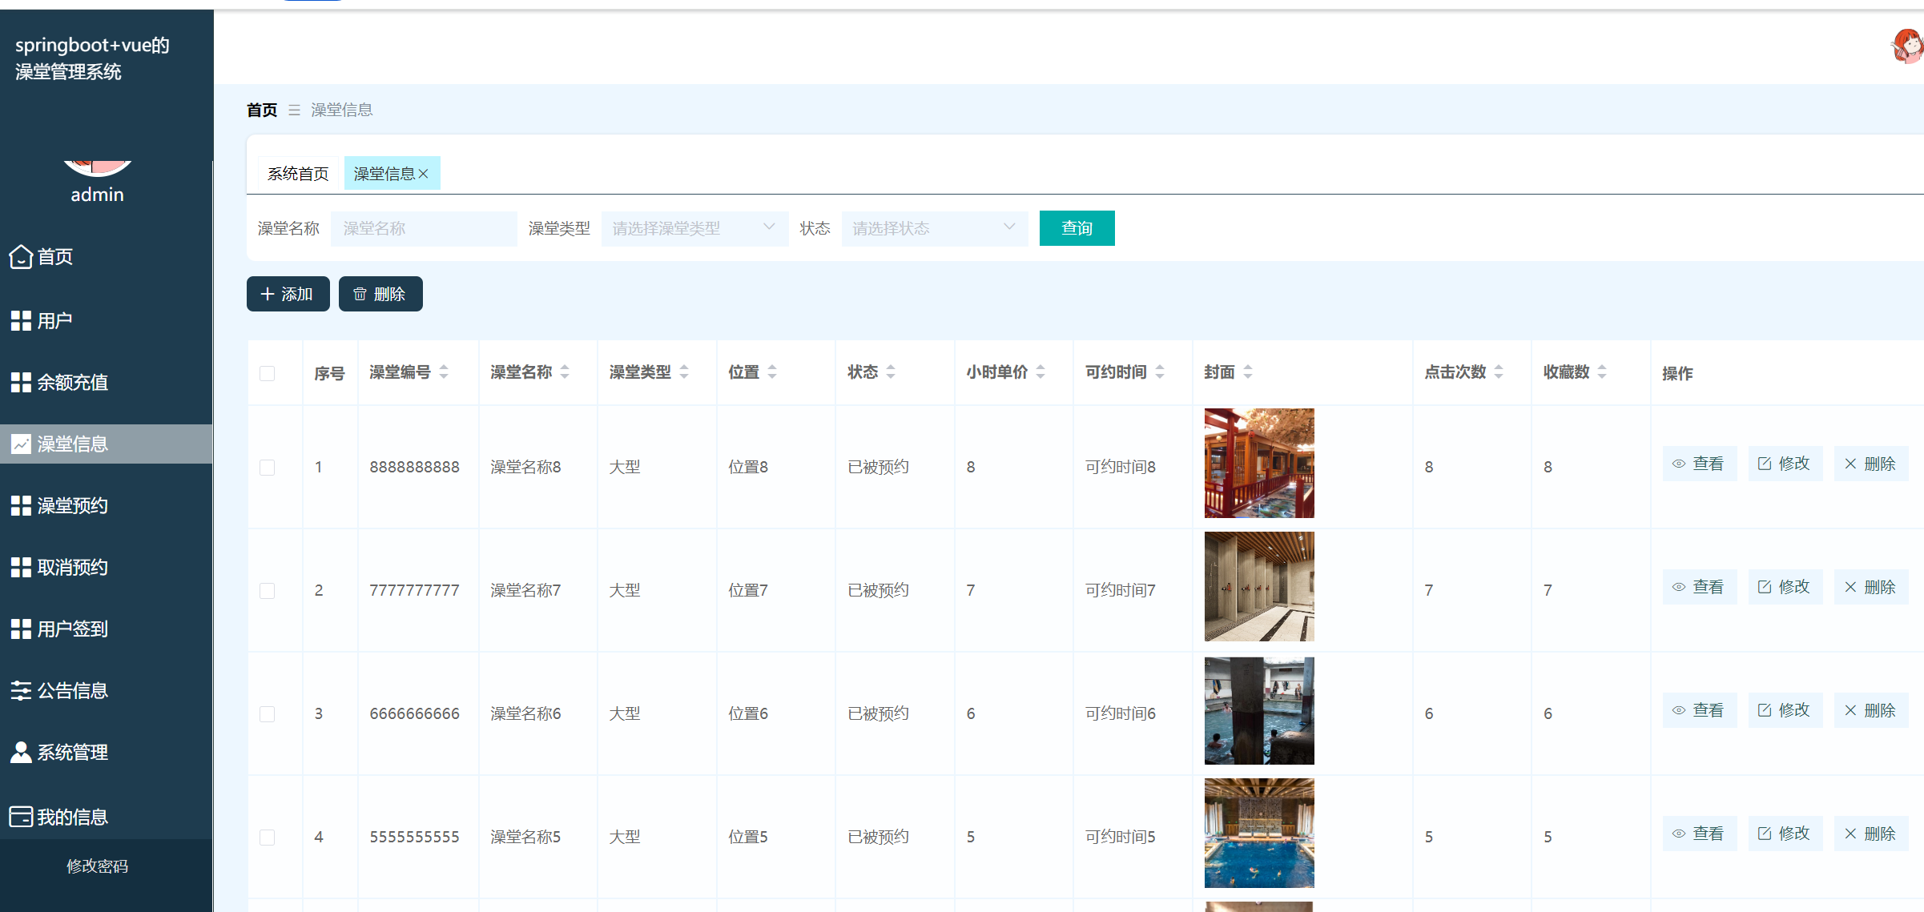Click inside the 澡堂名称 search input field
The height and width of the screenshot is (912, 1924).
[x=424, y=228]
